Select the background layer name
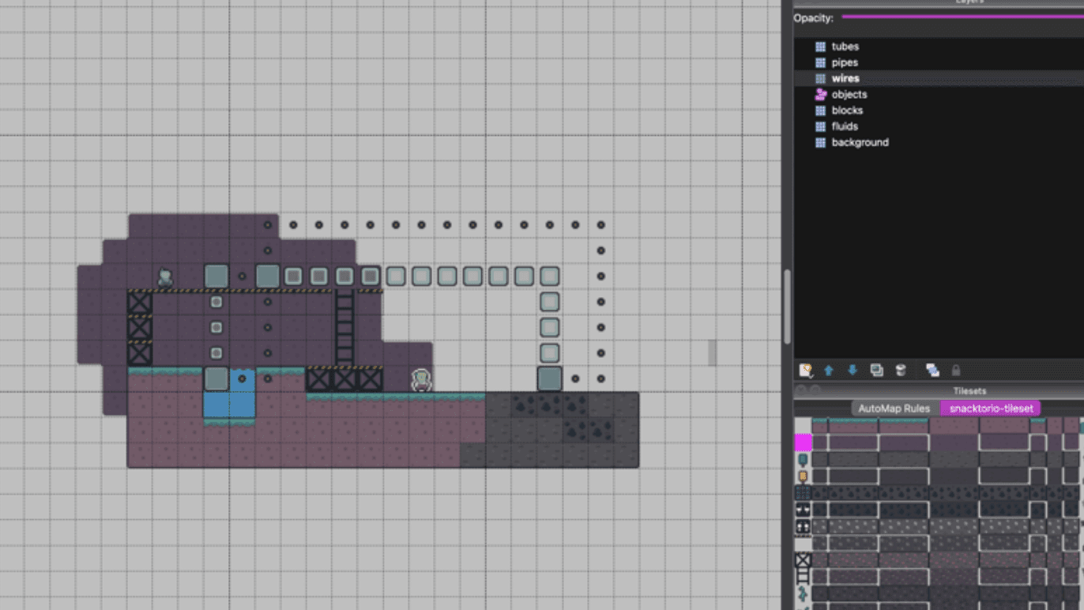Image resolution: width=1084 pixels, height=610 pixels. click(860, 142)
